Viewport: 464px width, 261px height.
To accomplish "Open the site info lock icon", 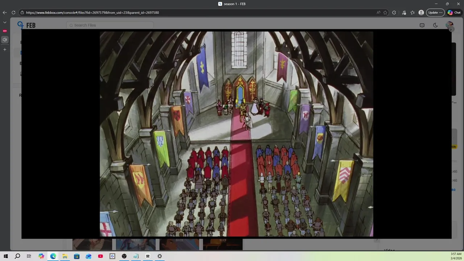I will click(22, 12).
